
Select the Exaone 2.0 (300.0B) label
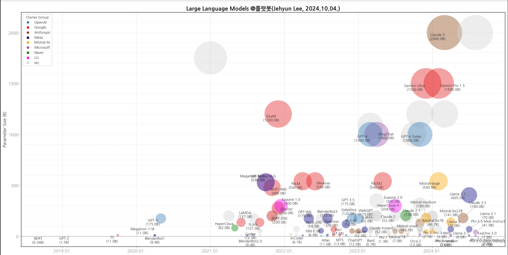[393, 200]
